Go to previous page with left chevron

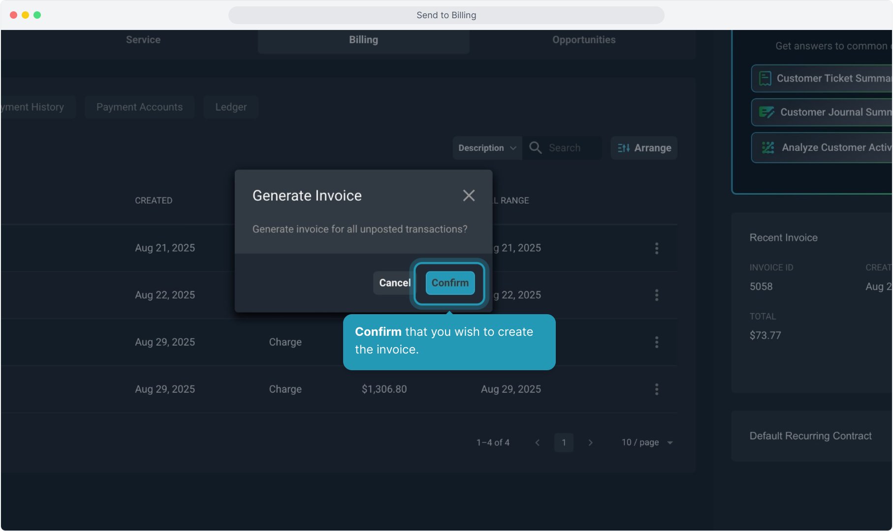click(537, 442)
